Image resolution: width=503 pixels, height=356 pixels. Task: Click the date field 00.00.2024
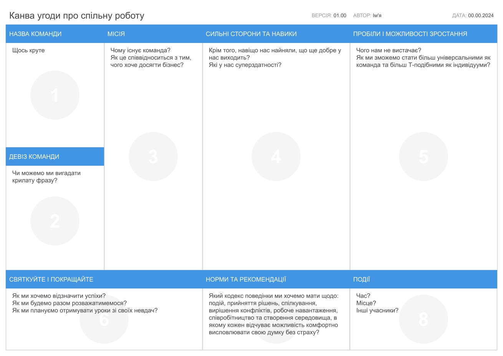tap(481, 16)
